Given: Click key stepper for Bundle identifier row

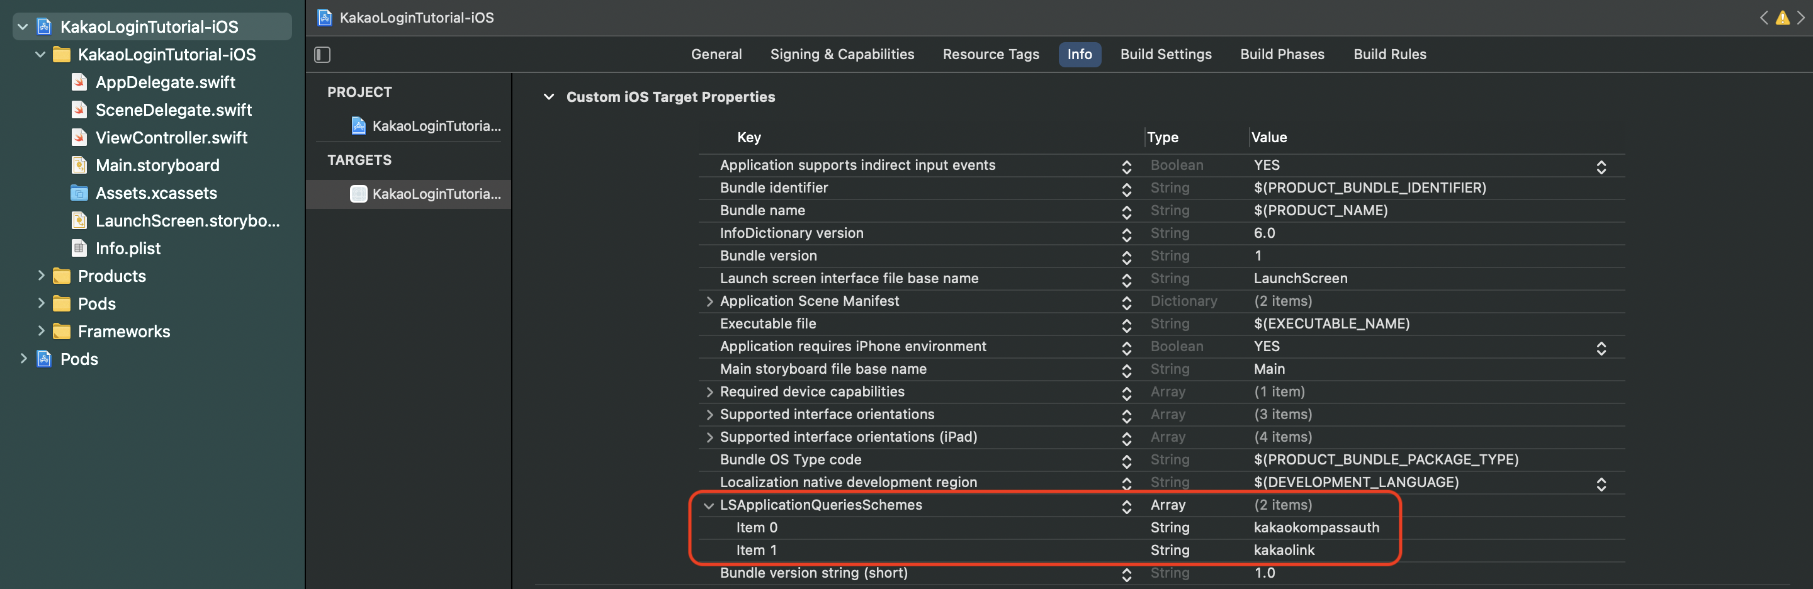Looking at the screenshot, I should pos(1126,189).
